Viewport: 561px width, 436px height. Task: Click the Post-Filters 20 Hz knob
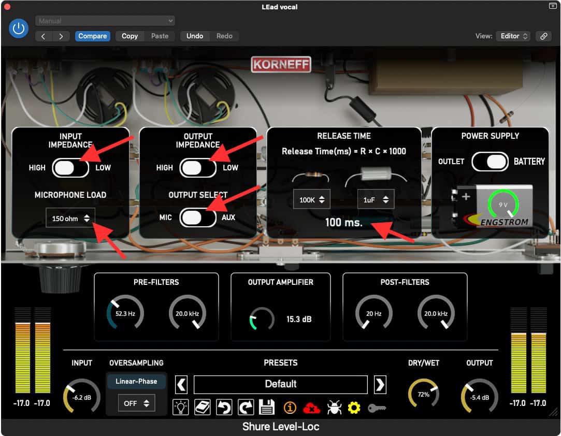tap(374, 313)
